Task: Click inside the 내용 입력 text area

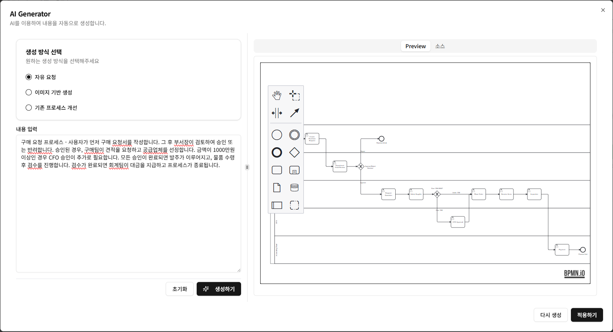Action: 128,218
